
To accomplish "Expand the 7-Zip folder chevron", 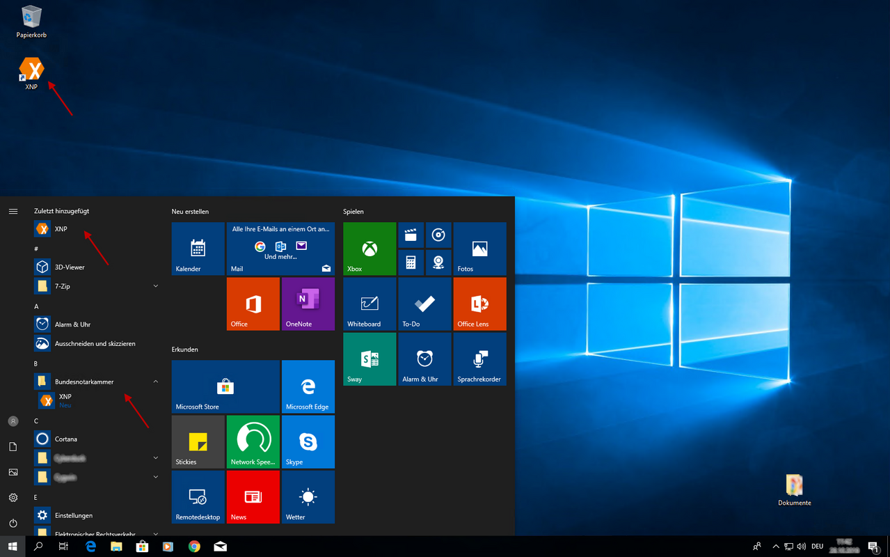I will point(155,286).
